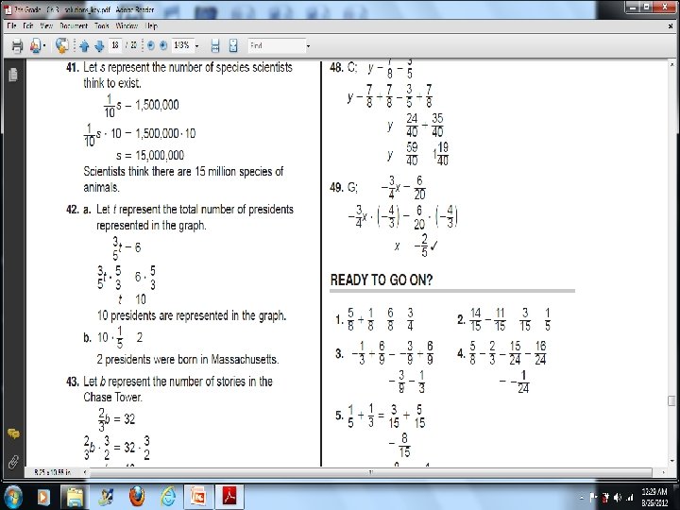Click the Print icon in the toolbar
The width and height of the screenshot is (680, 510).
[17, 45]
